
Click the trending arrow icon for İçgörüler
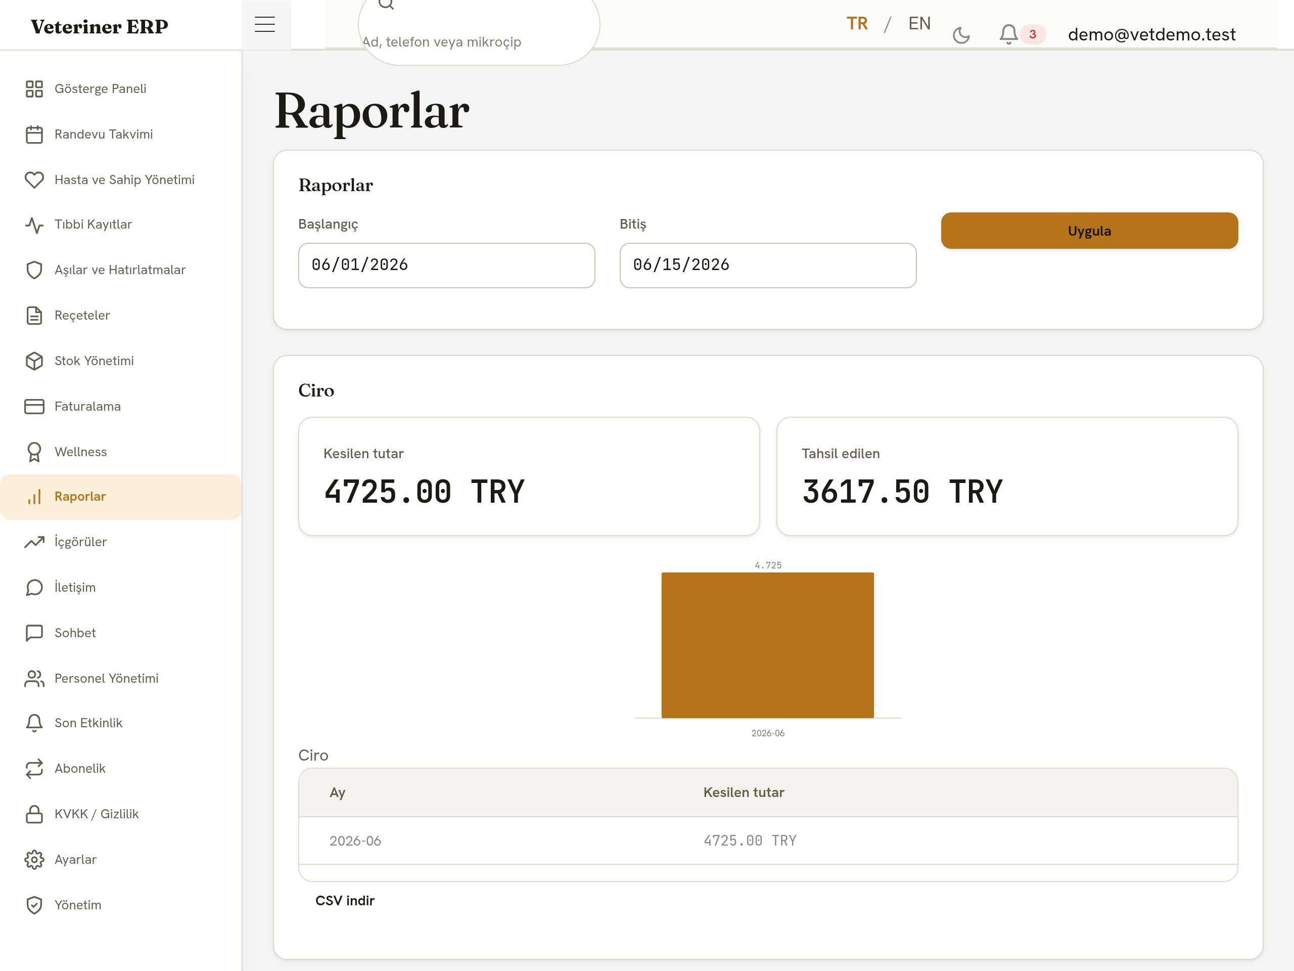tap(34, 542)
